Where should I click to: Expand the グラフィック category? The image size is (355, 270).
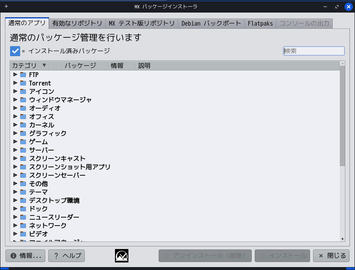pos(15,133)
